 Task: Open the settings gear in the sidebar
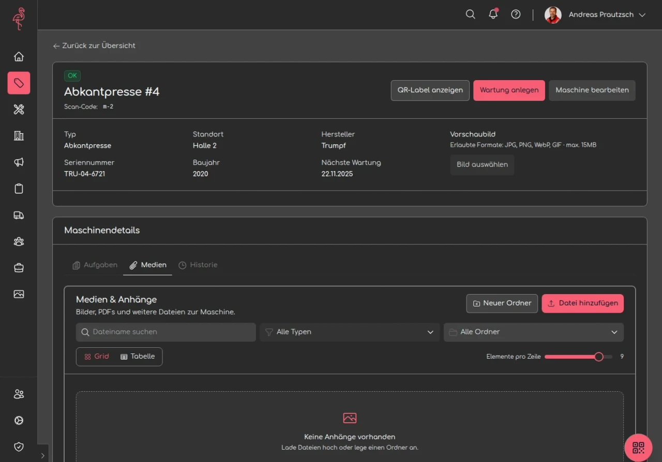point(19,421)
